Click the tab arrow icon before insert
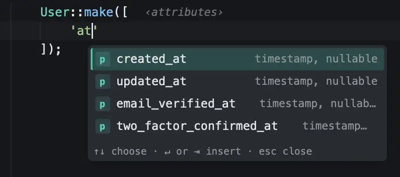 197,152
